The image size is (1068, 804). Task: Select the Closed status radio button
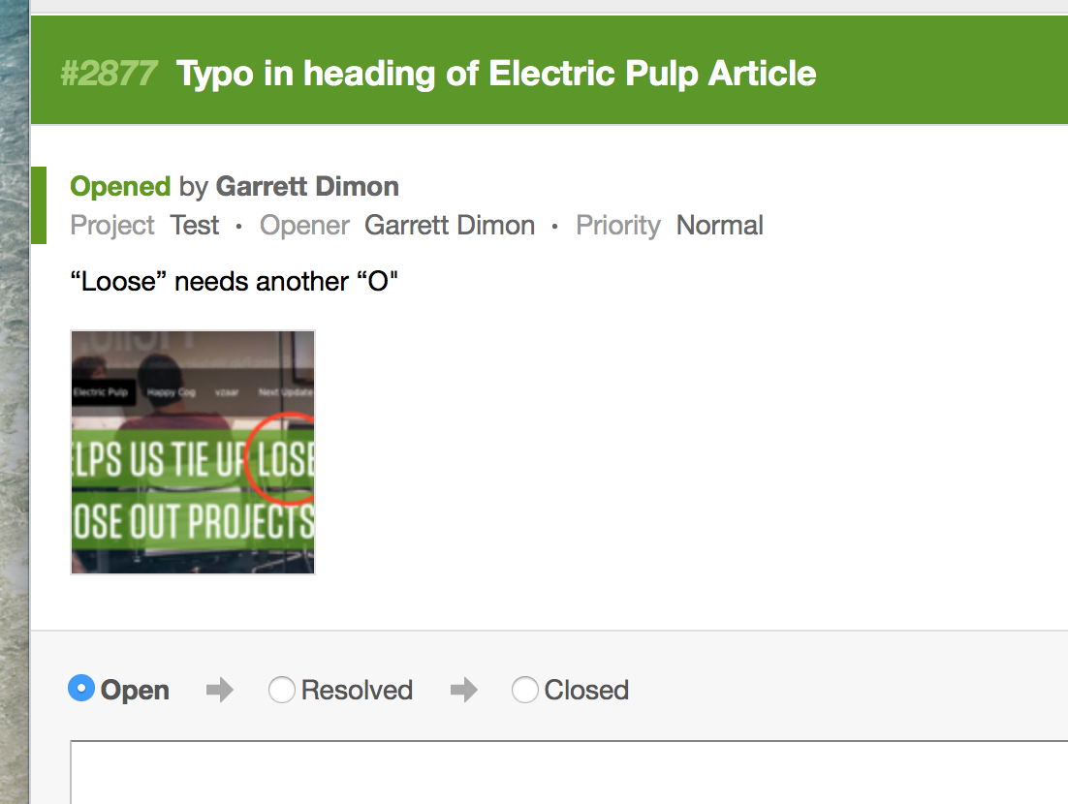524,690
